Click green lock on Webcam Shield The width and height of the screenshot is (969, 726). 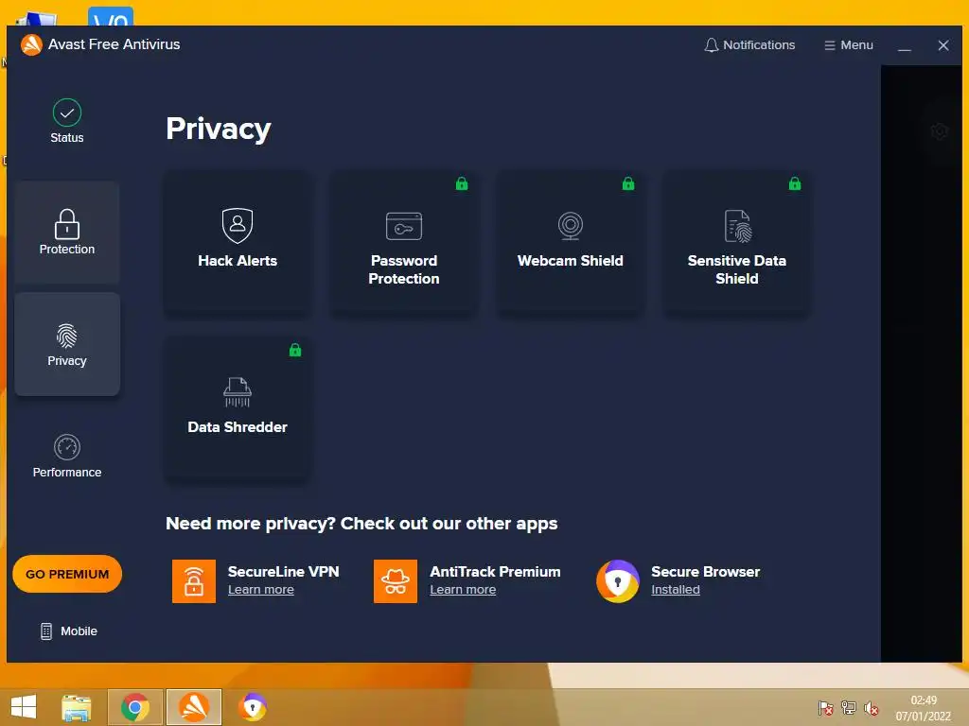click(x=628, y=183)
